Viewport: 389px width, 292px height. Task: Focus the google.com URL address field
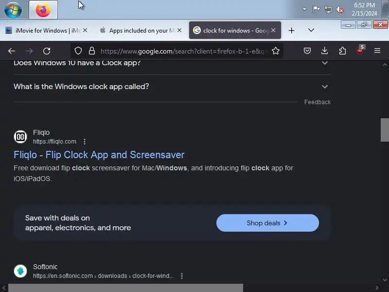184,51
